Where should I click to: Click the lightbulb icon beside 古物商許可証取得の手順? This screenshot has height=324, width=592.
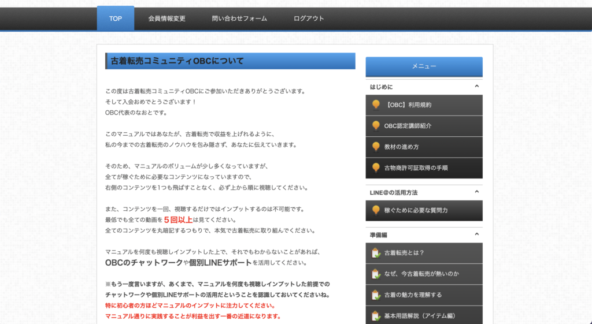pos(376,168)
